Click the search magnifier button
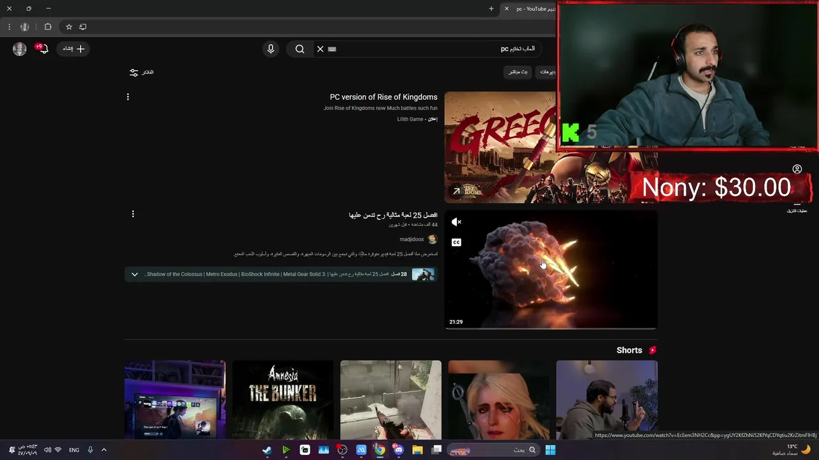 (x=299, y=49)
